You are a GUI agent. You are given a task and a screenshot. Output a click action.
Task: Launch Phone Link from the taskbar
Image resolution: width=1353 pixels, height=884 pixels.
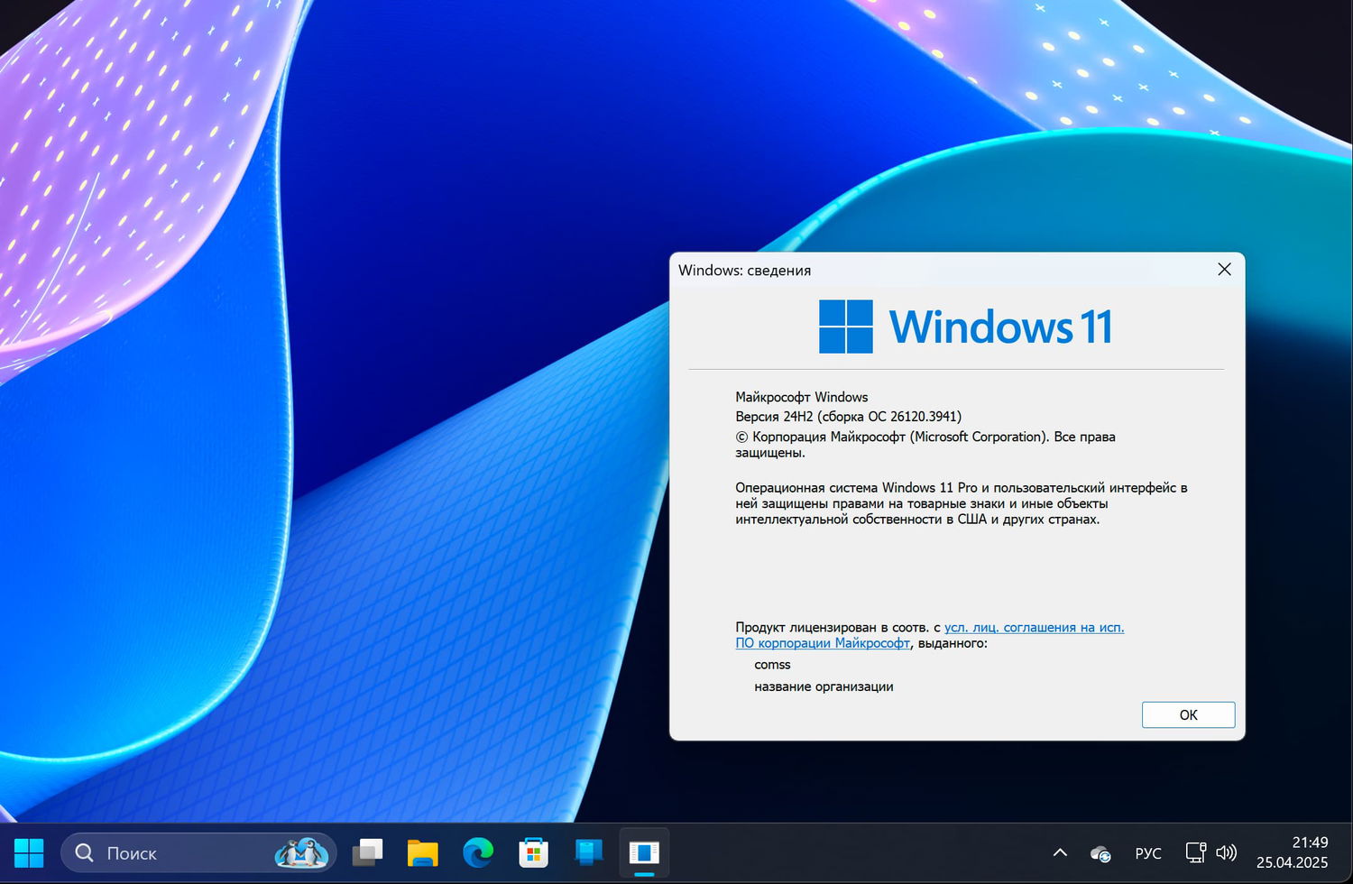coord(589,852)
